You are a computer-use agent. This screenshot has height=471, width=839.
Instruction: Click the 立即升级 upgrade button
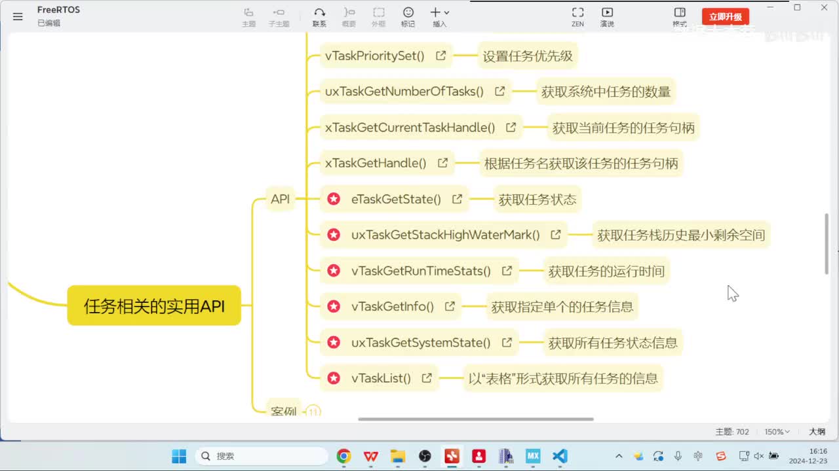(726, 17)
